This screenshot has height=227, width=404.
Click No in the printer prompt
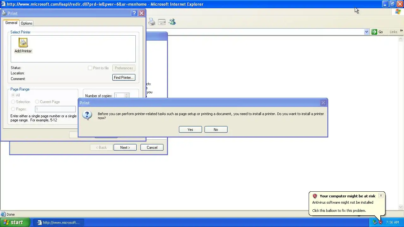click(216, 130)
